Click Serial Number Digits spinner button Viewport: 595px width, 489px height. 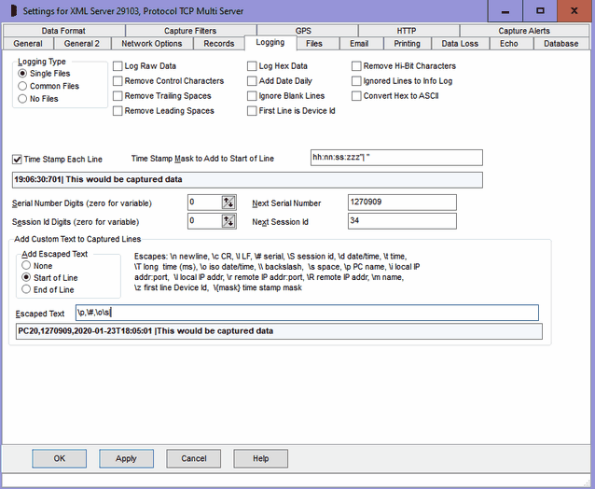click(x=228, y=203)
